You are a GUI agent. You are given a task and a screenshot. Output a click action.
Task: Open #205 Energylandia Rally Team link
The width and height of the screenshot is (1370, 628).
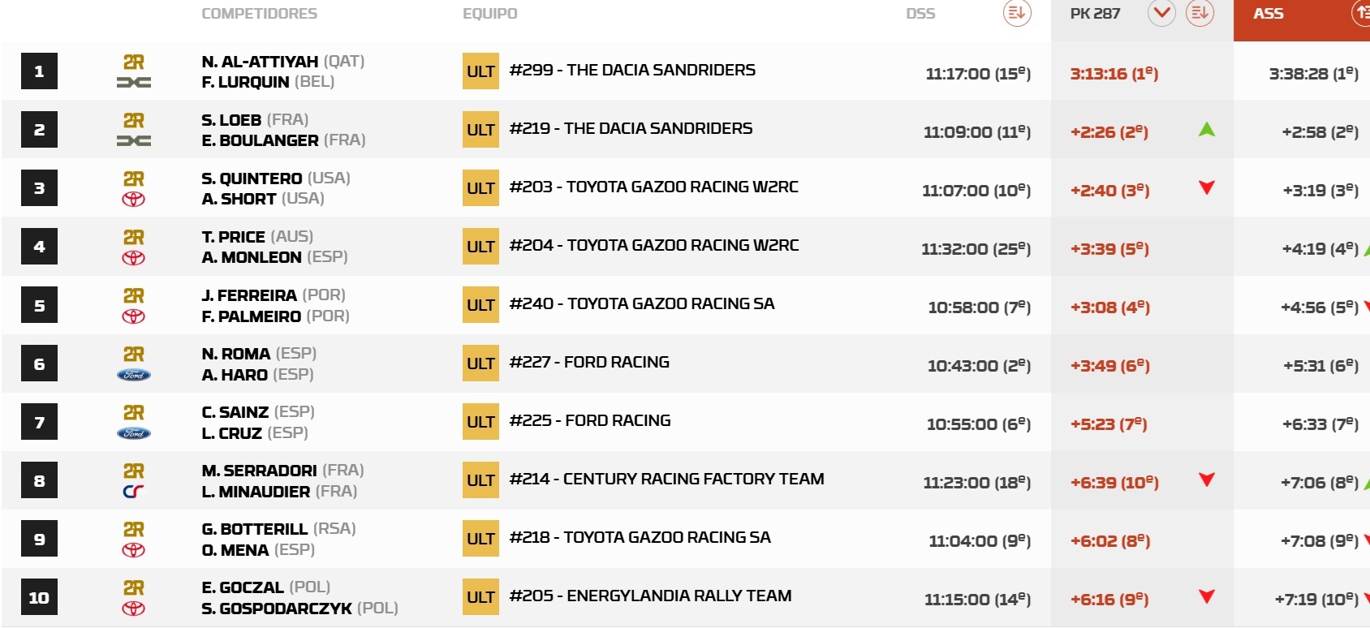[651, 596]
